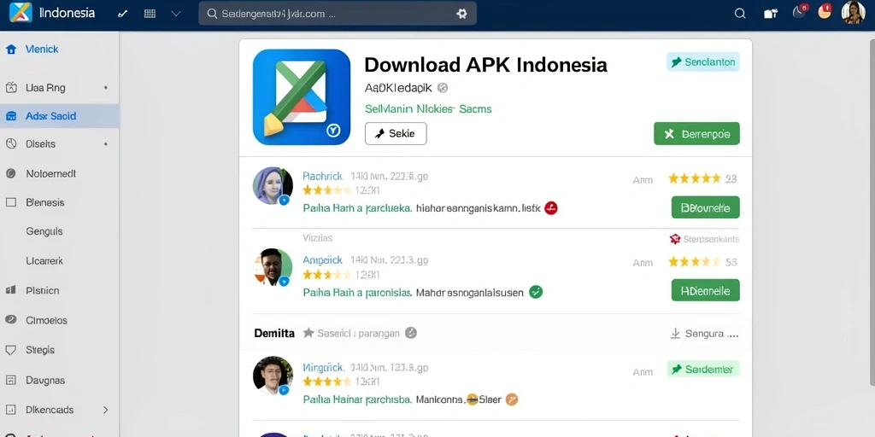Click the red badge icon after lisfk text
Screen dimensions: 875x437
[551, 208]
